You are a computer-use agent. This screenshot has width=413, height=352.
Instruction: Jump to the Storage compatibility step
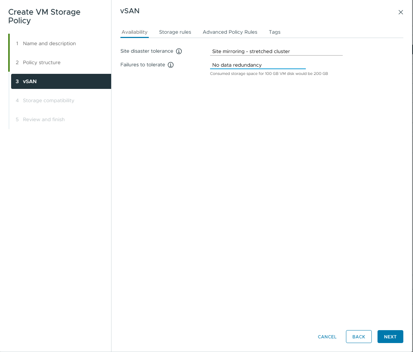pos(48,100)
